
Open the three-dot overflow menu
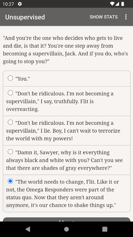[126, 17]
